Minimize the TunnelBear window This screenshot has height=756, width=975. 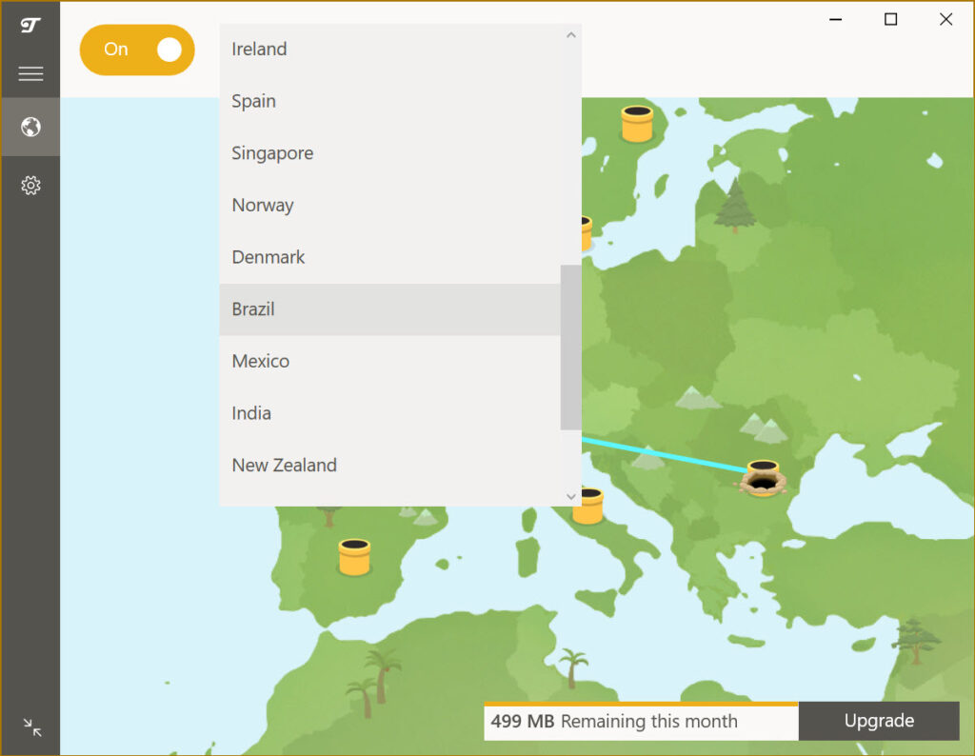(x=836, y=19)
